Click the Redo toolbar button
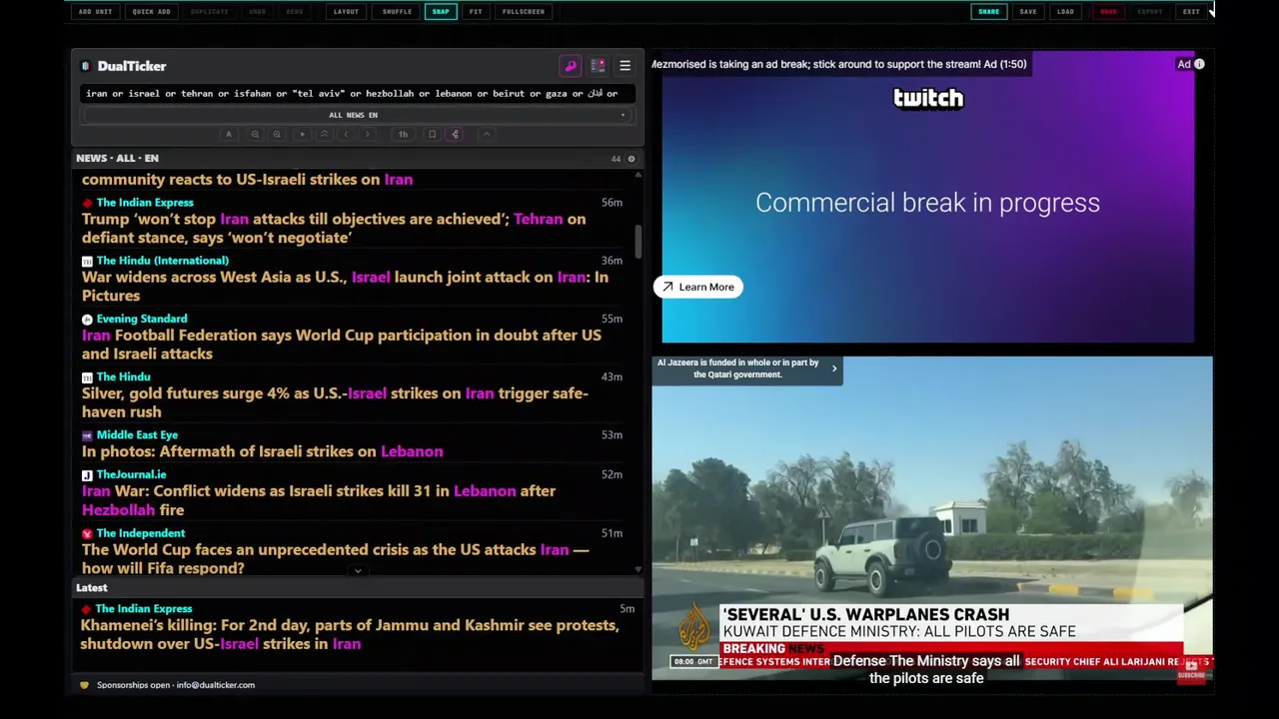The width and height of the screenshot is (1279, 719). (x=295, y=12)
